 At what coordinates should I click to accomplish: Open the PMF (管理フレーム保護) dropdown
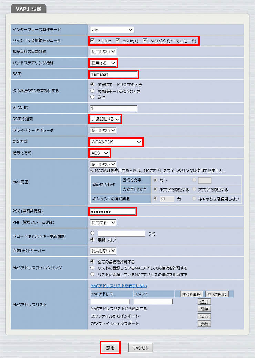[103, 222]
